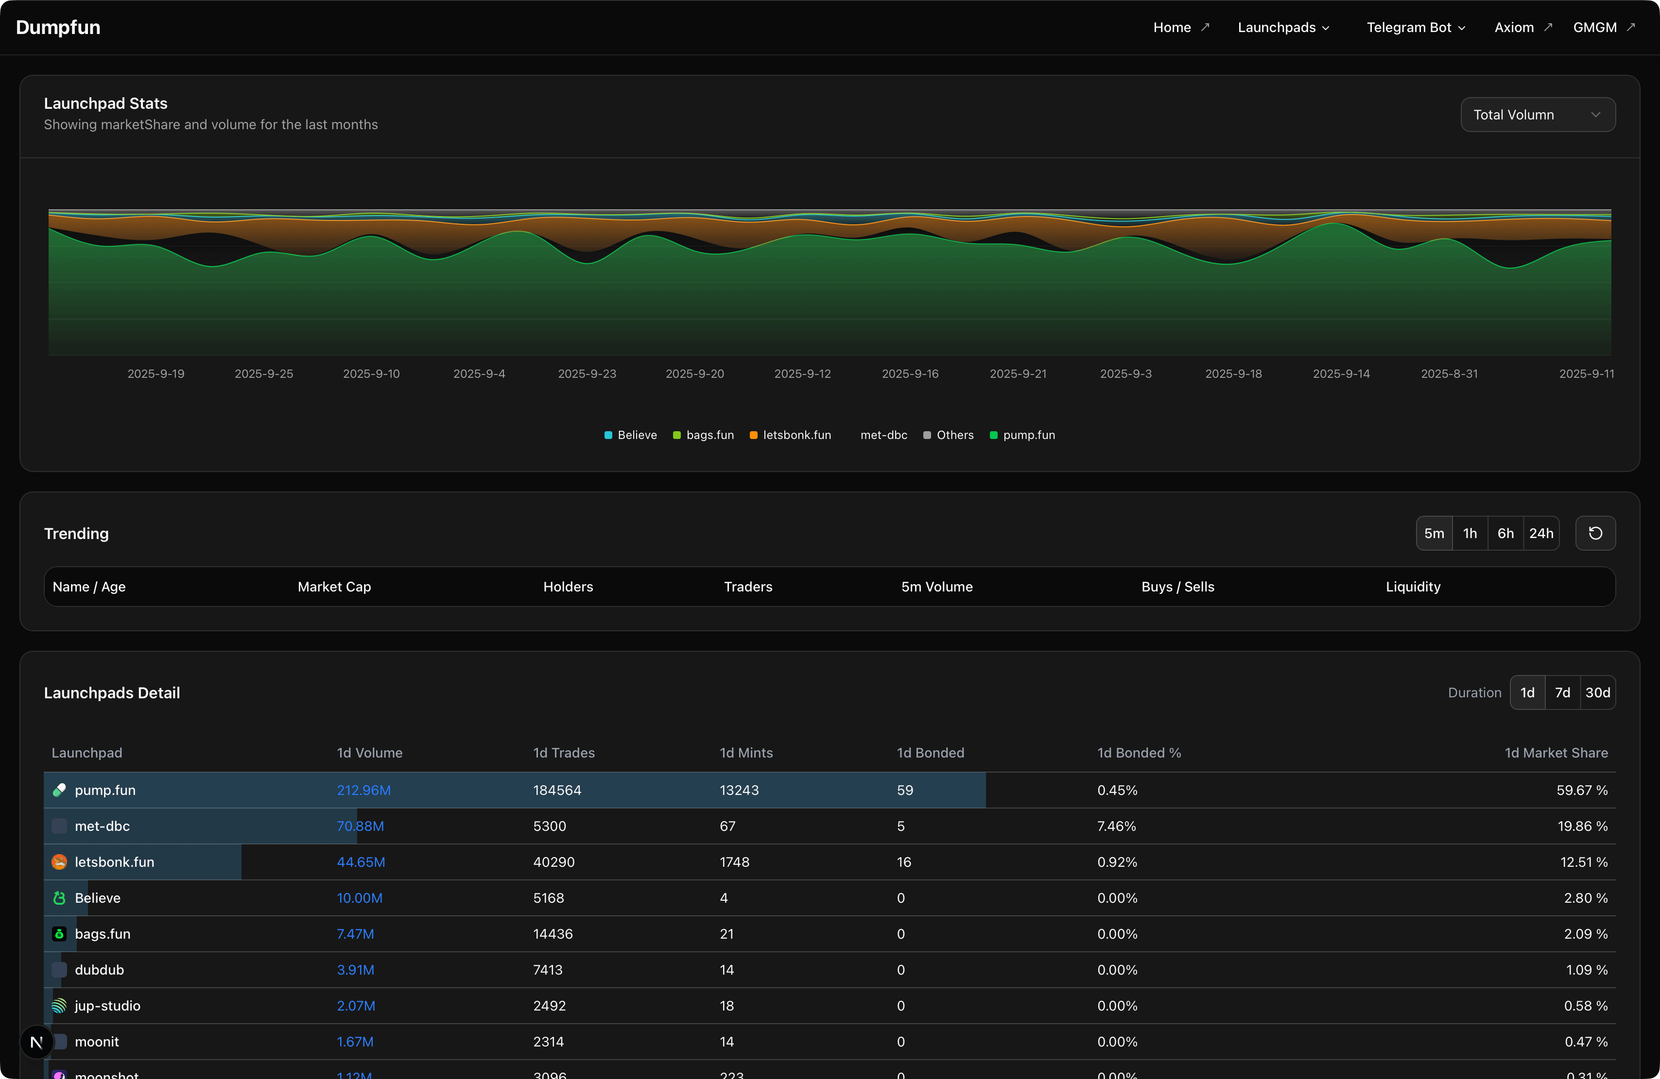Click the 1d Volume column header
Viewport: 1660px width, 1079px height.
[x=369, y=752]
